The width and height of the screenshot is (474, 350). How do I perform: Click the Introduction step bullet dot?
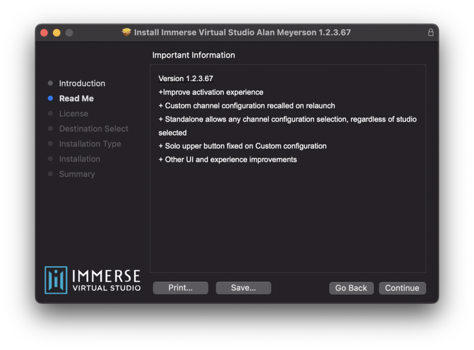(x=50, y=84)
